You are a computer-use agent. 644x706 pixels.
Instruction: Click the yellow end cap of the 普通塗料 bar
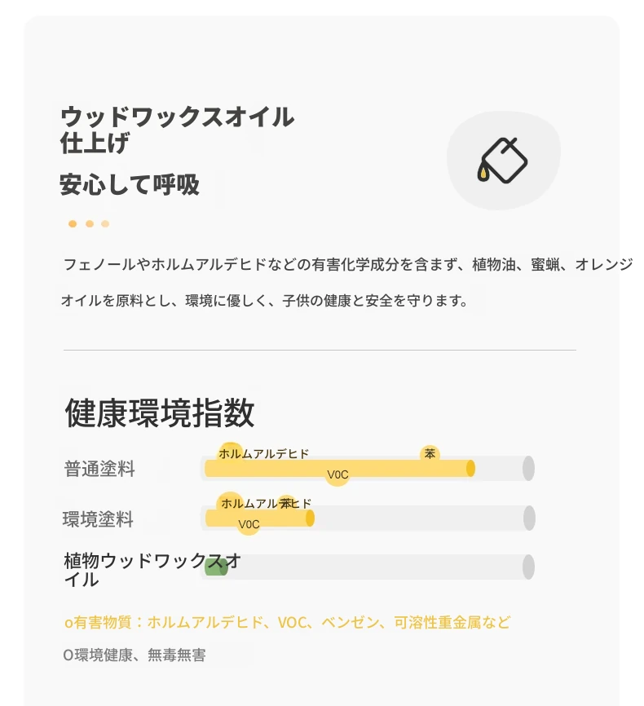click(470, 468)
